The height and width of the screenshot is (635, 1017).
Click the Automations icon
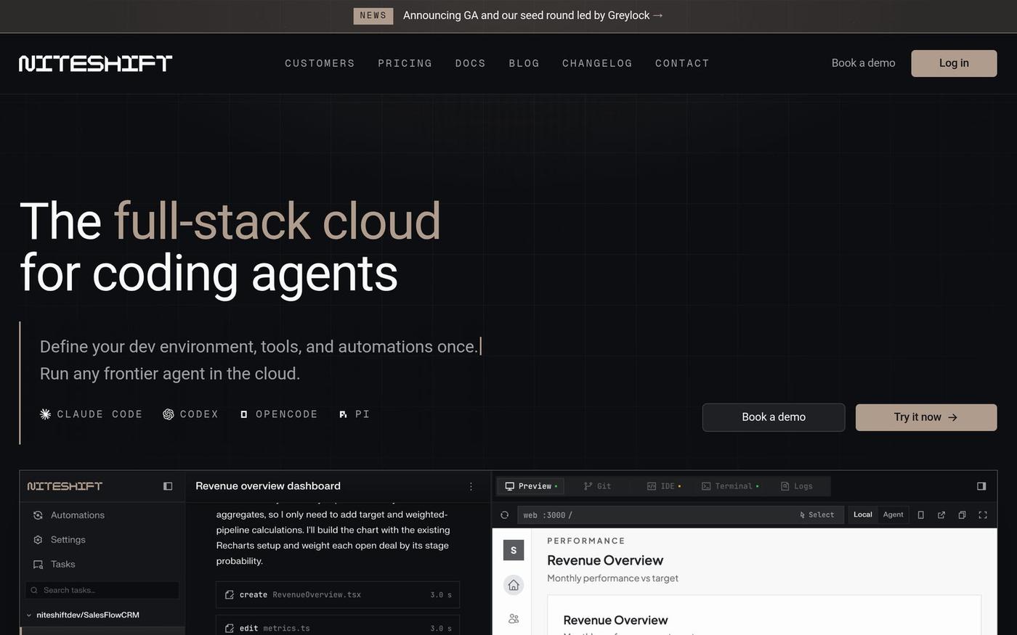point(38,515)
